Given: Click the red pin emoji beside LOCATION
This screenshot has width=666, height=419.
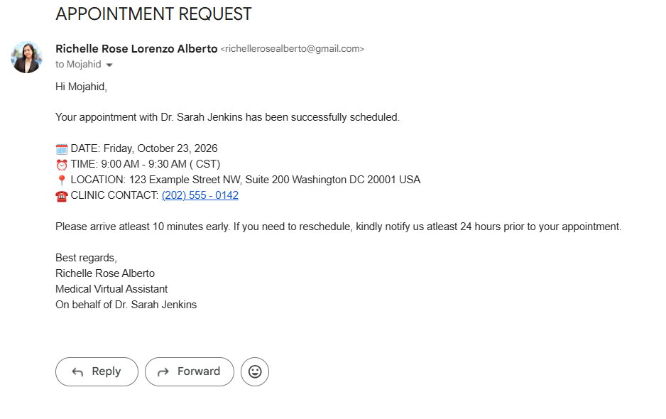Looking at the screenshot, I should [62, 180].
